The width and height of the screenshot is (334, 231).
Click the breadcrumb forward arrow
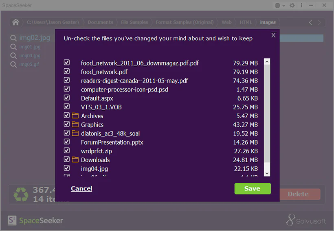point(319,22)
